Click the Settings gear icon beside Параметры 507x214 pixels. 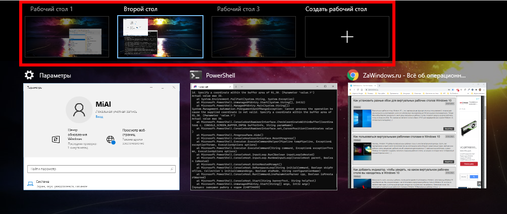tap(29, 75)
